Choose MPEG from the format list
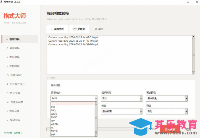This screenshot has height=138, width=200. point(73,131)
